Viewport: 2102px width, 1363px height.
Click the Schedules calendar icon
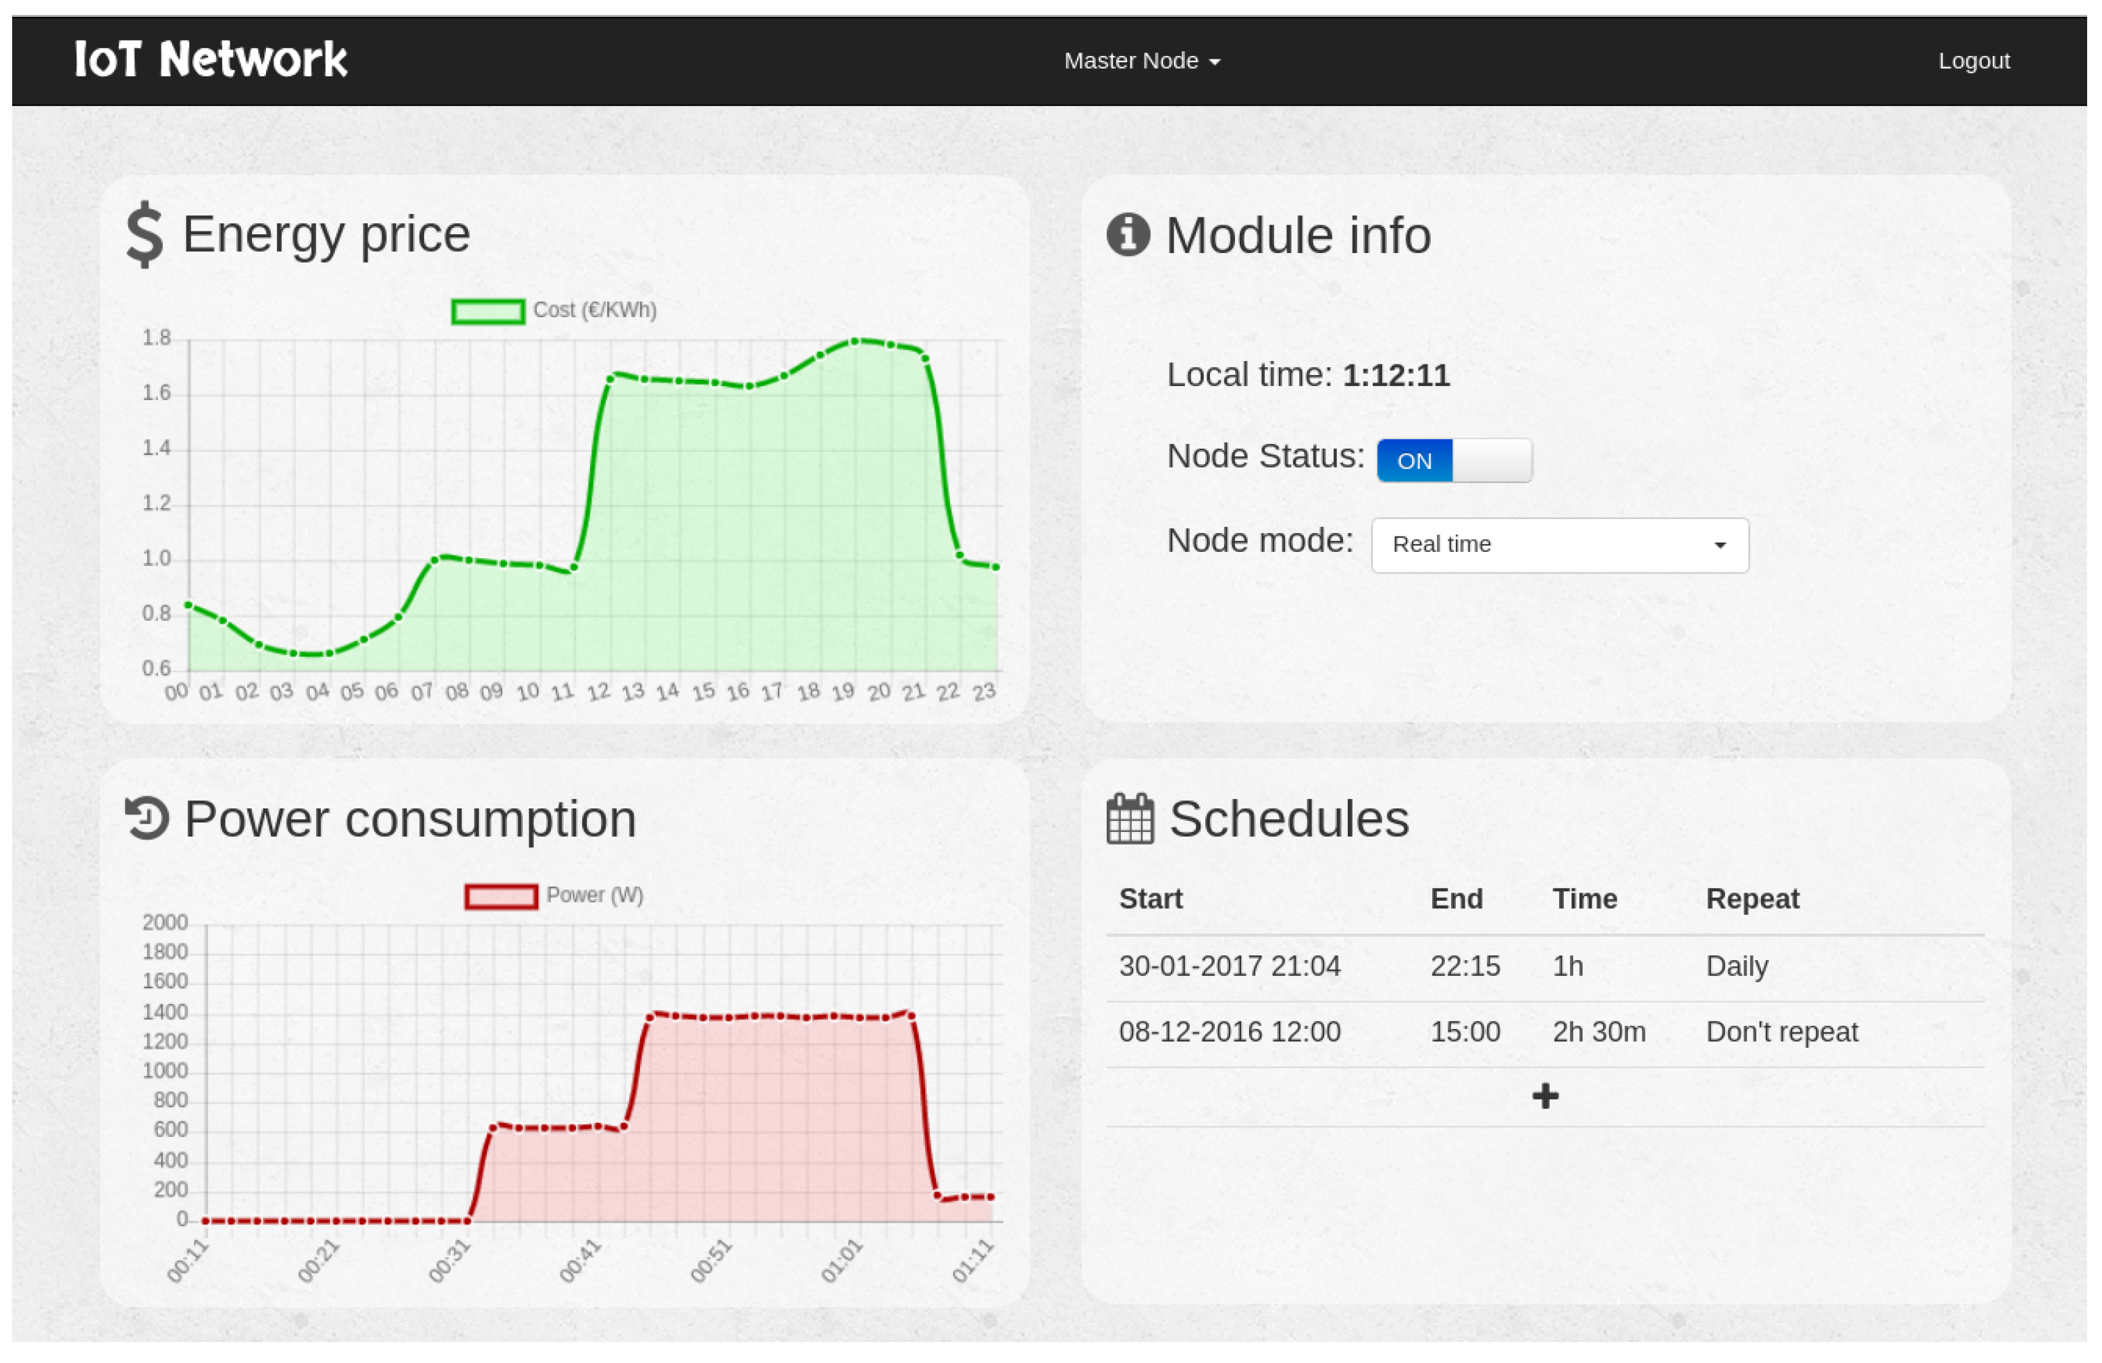pos(1130,818)
